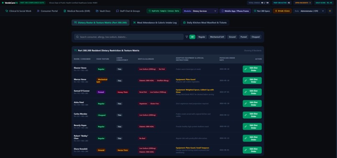Click Samuel O'Connor's Renal Diet tag
Viewport: 337px width, 158px height.
tap(143, 92)
